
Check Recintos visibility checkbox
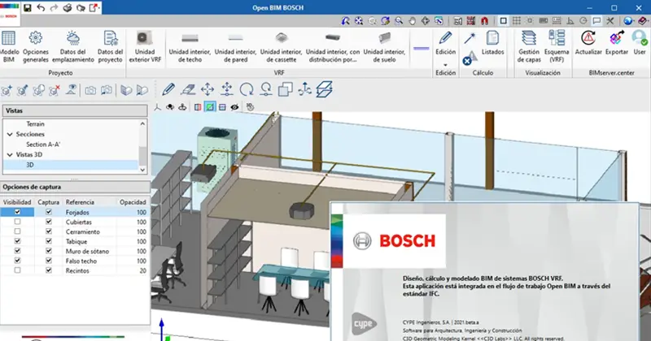[x=17, y=270]
